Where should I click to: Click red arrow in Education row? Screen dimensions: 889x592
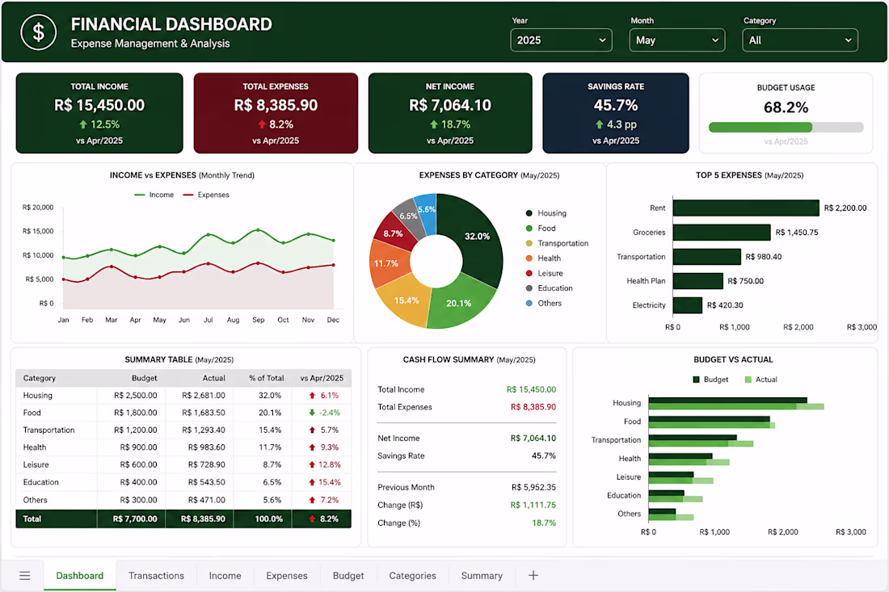click(x=312, y=482)
